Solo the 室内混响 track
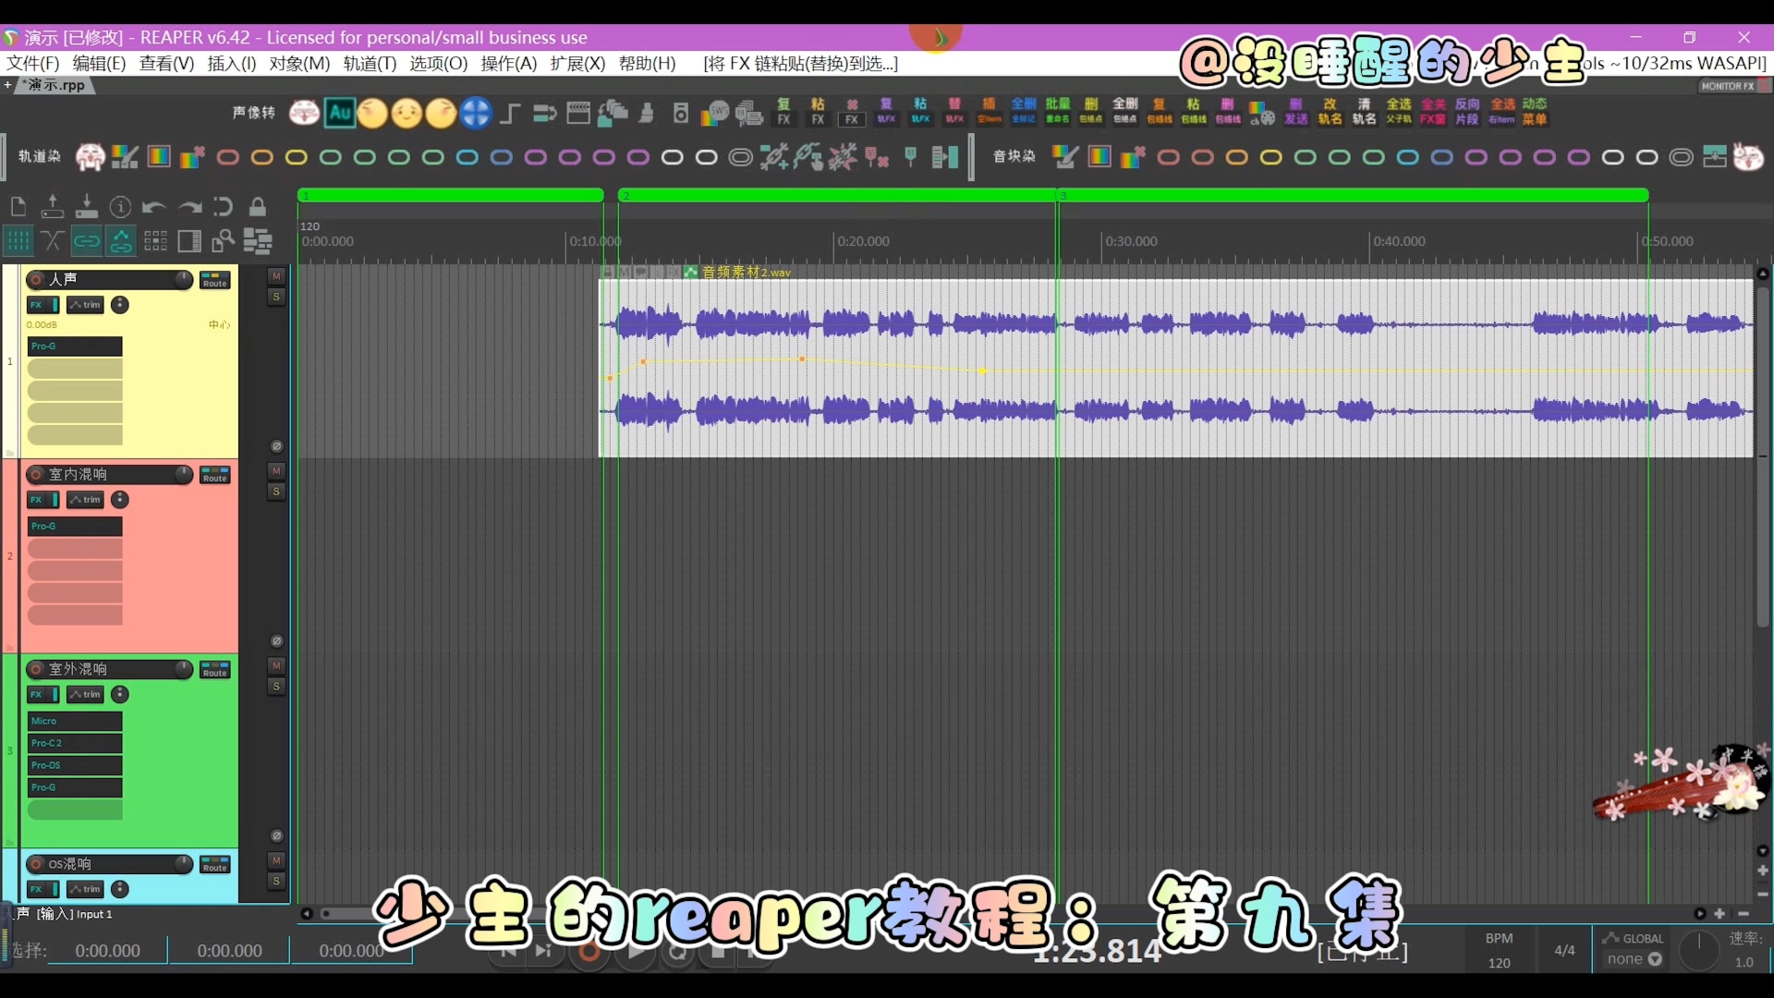Viewport: 1774px width, 998px height. point(275,492)
